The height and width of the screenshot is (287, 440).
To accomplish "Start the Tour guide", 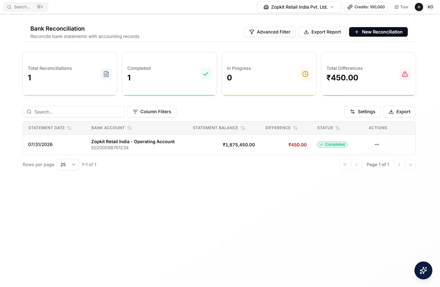I will tap(401, 7).
